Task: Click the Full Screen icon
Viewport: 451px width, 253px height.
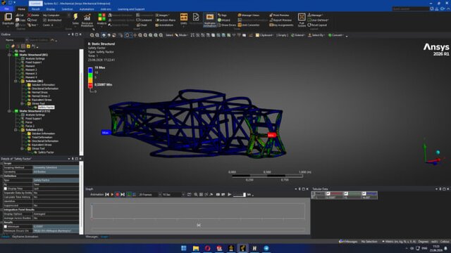Action: pyautogui.click(x=302, y=17)
